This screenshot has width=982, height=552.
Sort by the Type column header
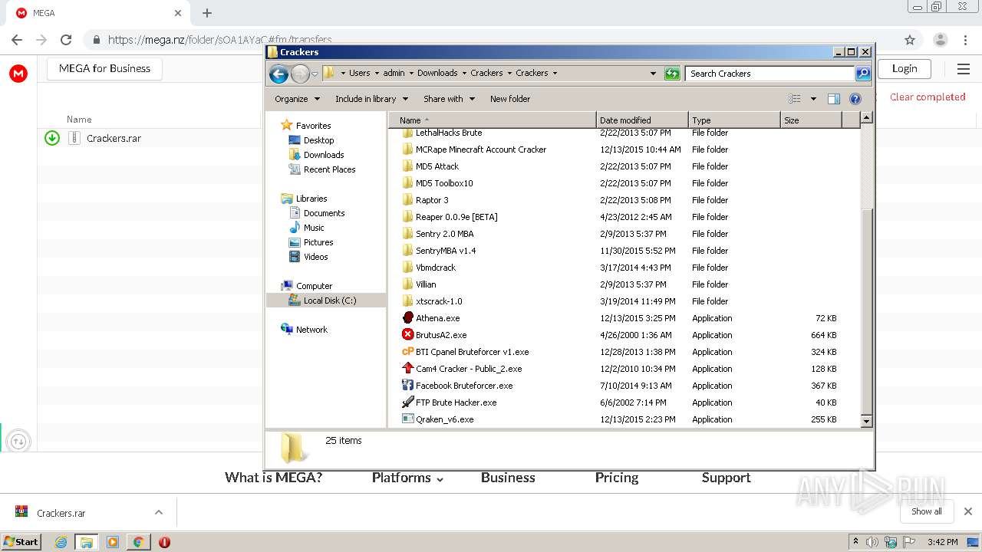(734, 120)
